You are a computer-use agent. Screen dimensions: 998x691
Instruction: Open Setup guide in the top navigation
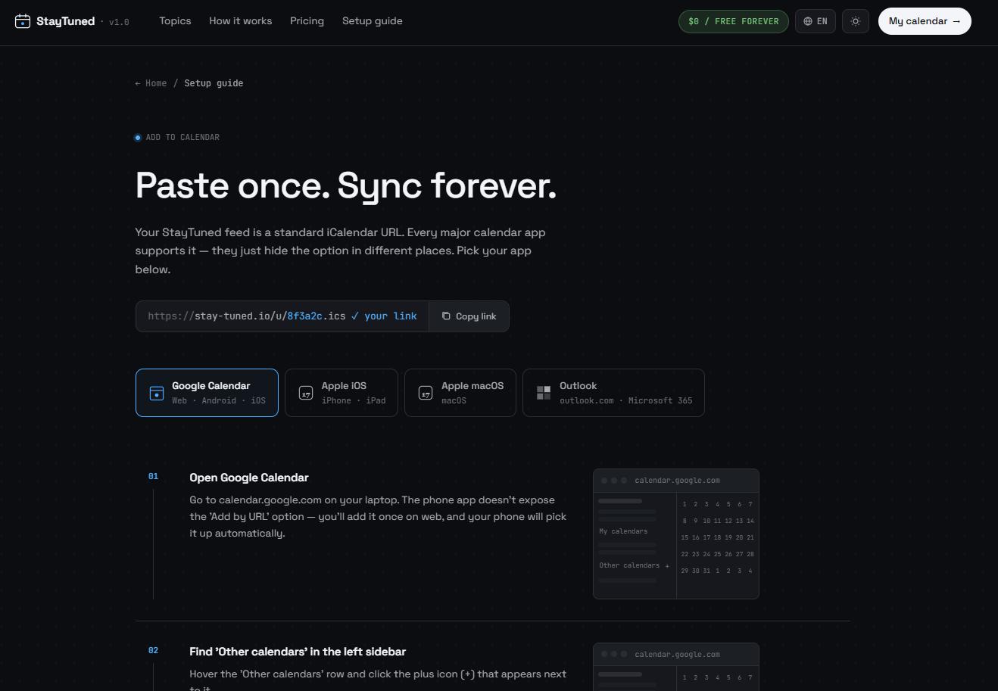(x=373, y=21)
